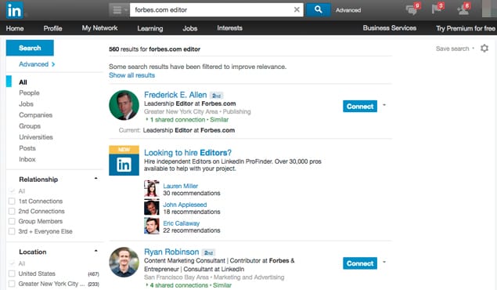Expand dropdown arrow beside Frederick's Connect button
Image resolution: width=497 pixels, height=290 pixels.
(384, 105)
